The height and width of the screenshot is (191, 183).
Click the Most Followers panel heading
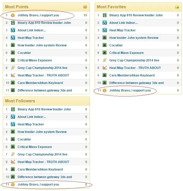(x=20, y=101)
